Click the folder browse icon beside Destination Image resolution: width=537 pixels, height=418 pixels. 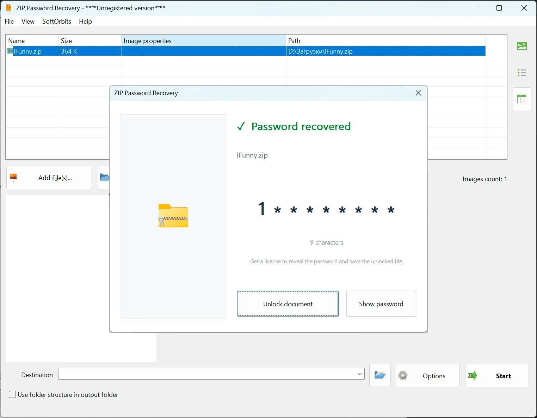380,375
